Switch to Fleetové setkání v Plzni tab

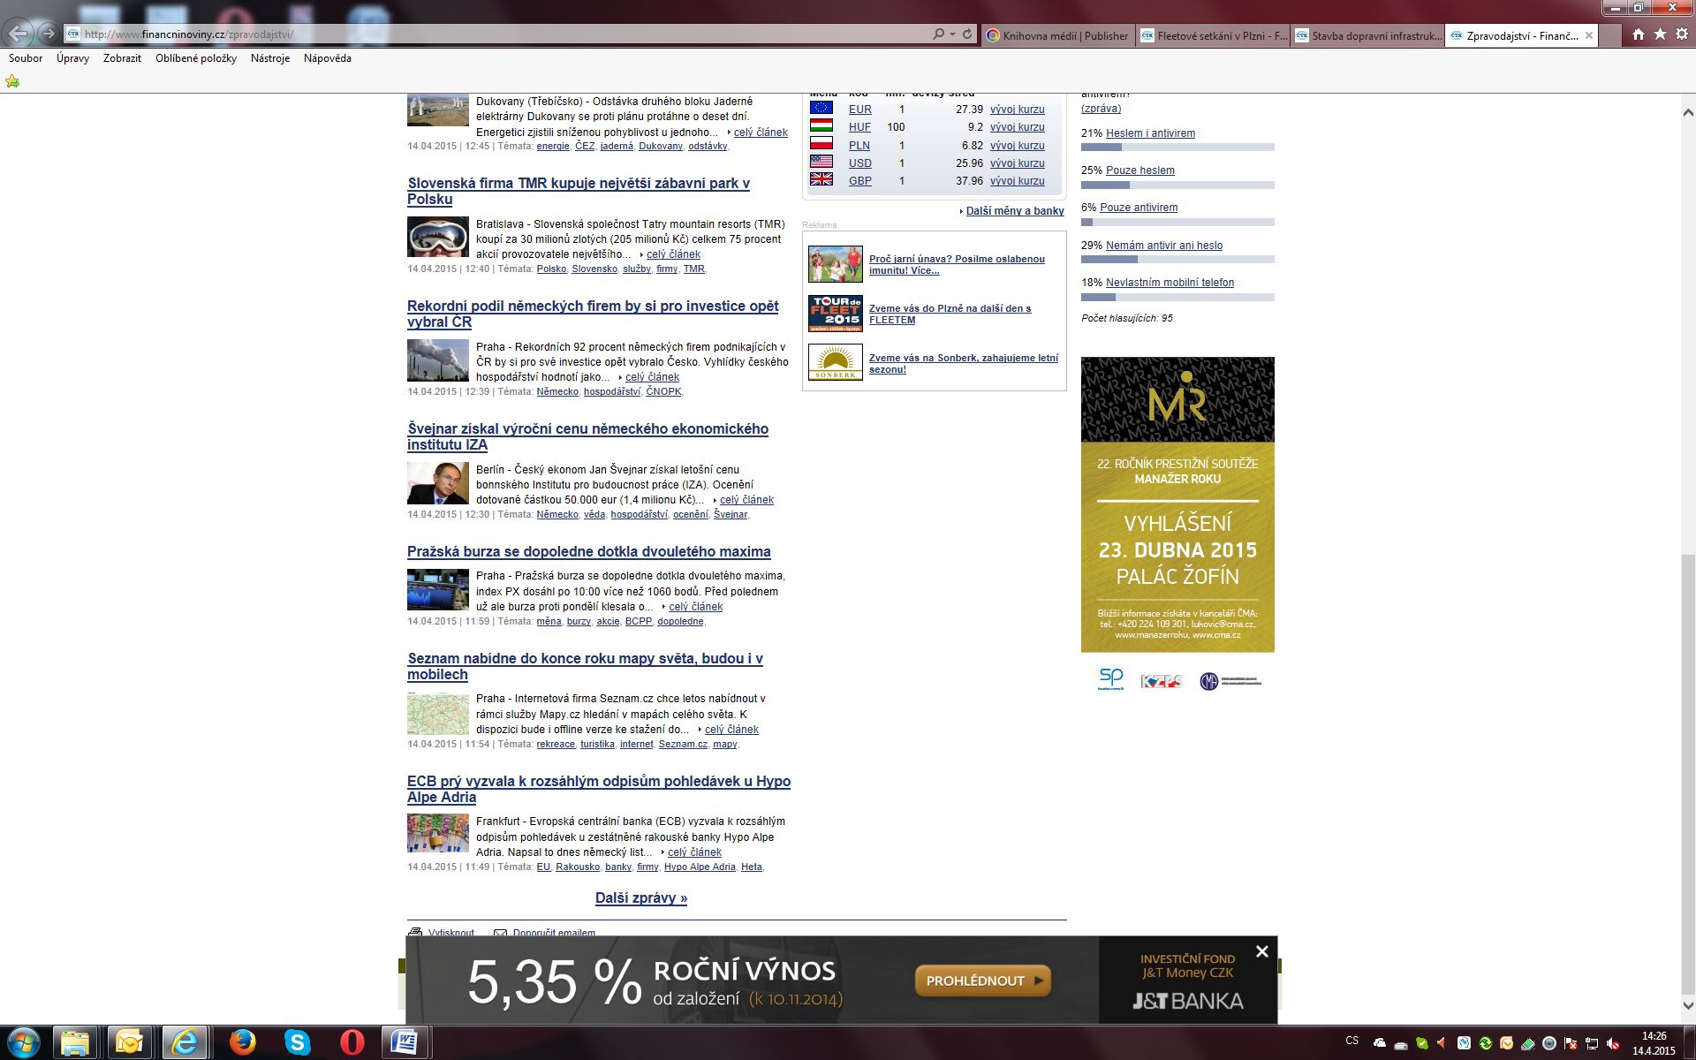(x=1215, y=36)
